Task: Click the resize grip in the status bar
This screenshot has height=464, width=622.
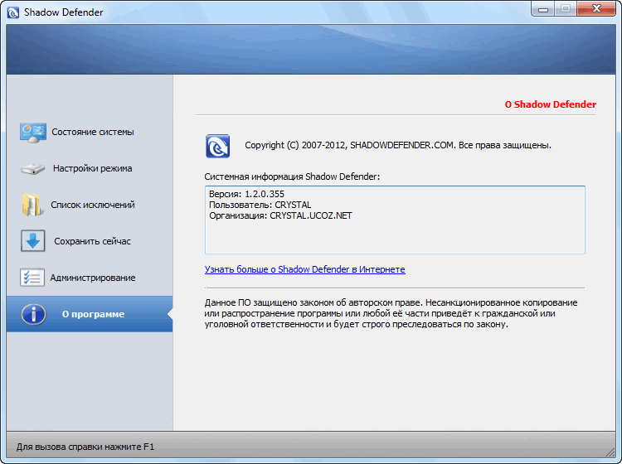Action: 610,452
